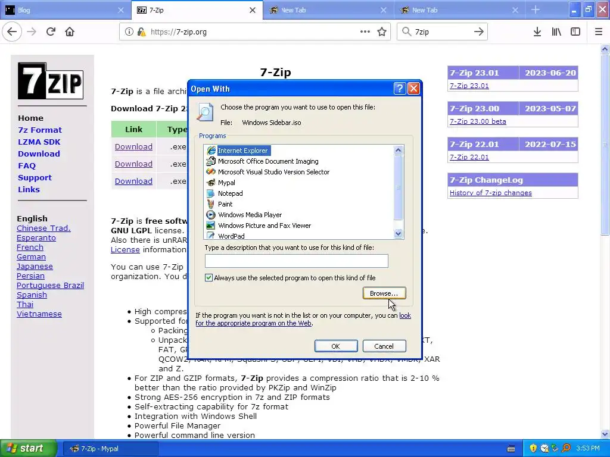This screenshot has height=457, width=610.
Task: Select Windows Picture and Fax Viewer
Action: (264, 226)
